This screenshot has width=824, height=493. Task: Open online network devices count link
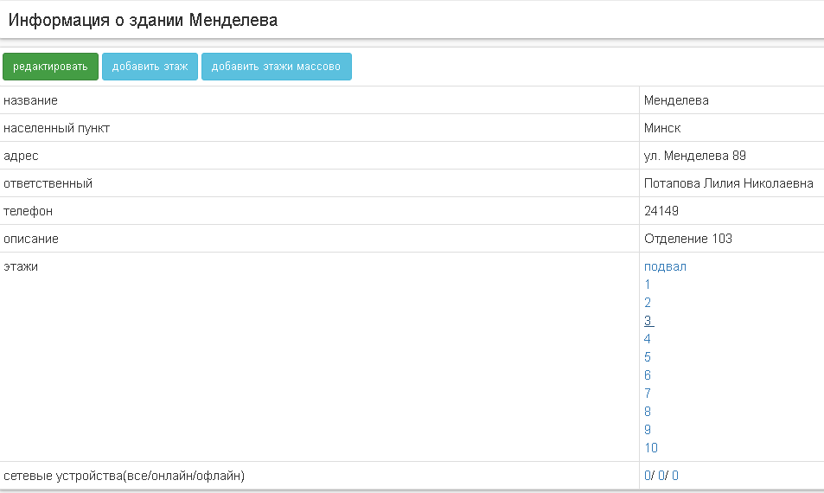click(661, 476)
